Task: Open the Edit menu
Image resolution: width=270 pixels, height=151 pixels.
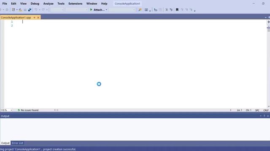Action: [13, 4]
